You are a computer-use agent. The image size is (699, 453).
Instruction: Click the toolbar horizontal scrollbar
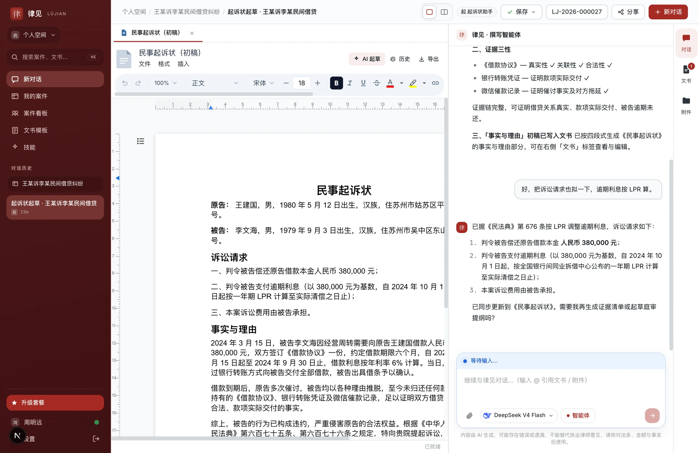214,94
